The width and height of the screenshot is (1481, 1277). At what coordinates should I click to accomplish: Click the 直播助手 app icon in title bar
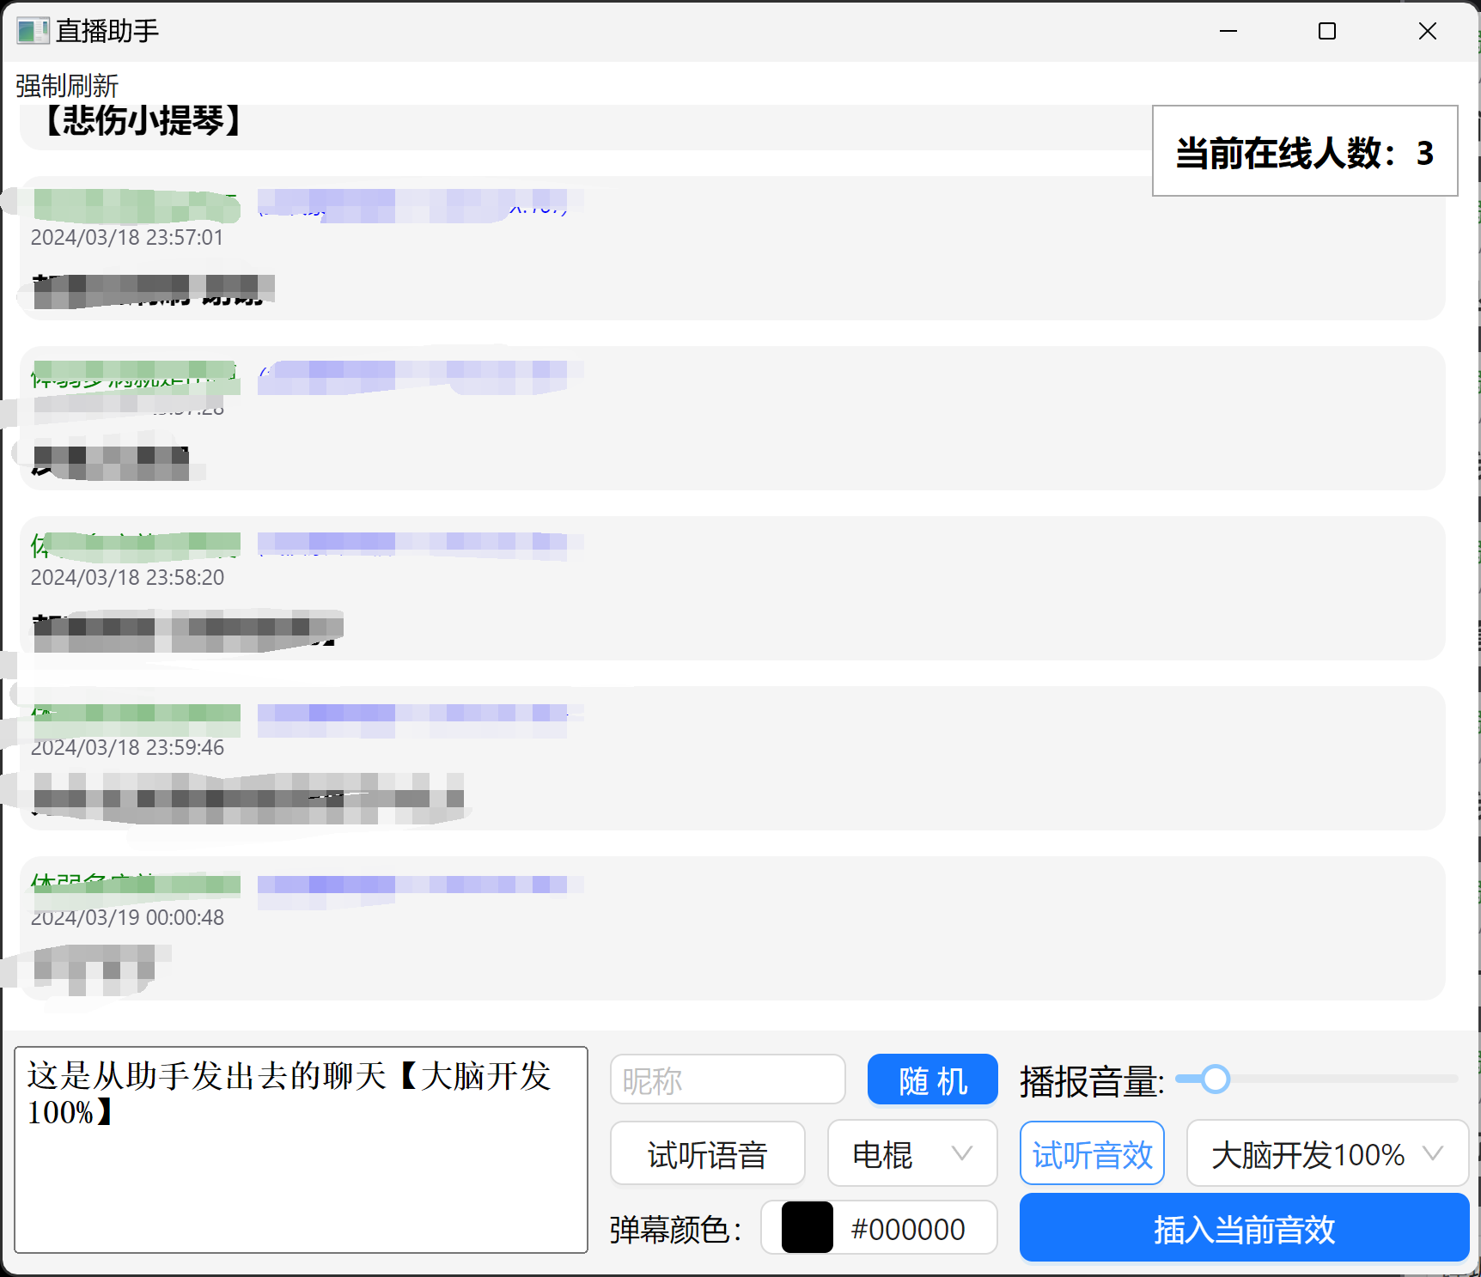(33, 32)
